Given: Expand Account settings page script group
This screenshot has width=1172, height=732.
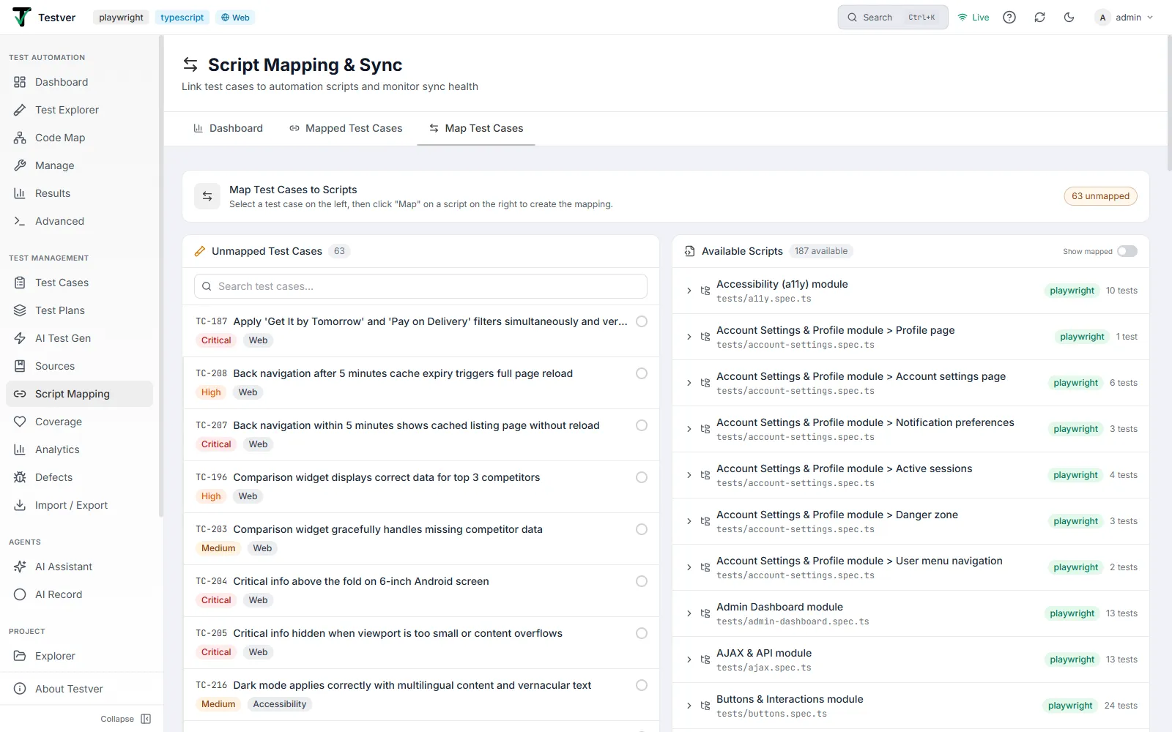Looking at the screenshot, I should pos(689,383).
